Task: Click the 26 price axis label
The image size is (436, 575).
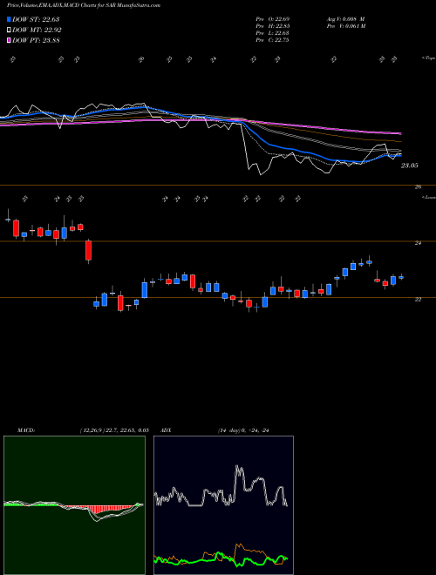Action: [x=418, y=187]
